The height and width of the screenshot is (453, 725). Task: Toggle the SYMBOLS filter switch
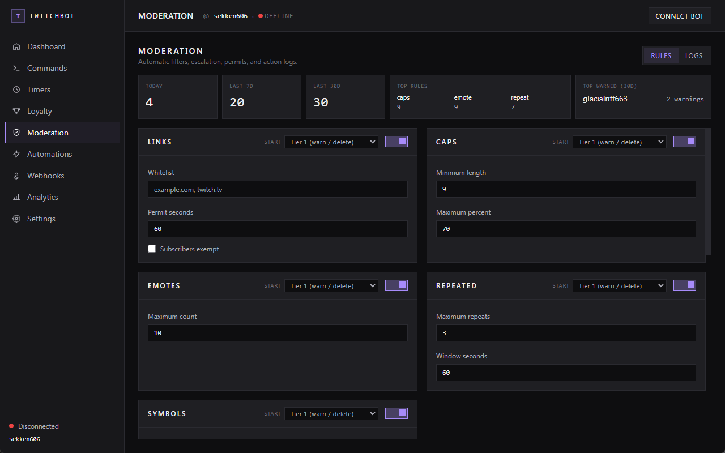(x=396, y=413)
